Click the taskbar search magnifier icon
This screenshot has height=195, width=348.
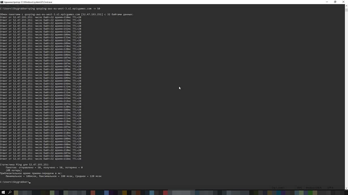coord(10,192)
